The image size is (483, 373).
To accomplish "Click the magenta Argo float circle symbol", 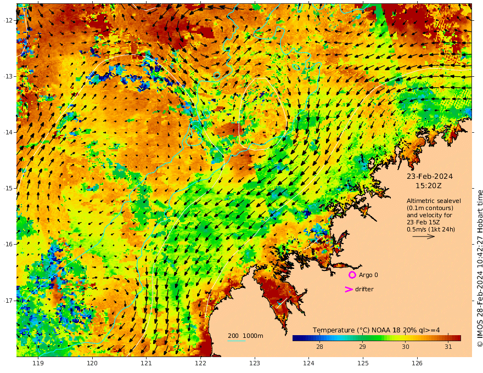I will click(352, 275).
